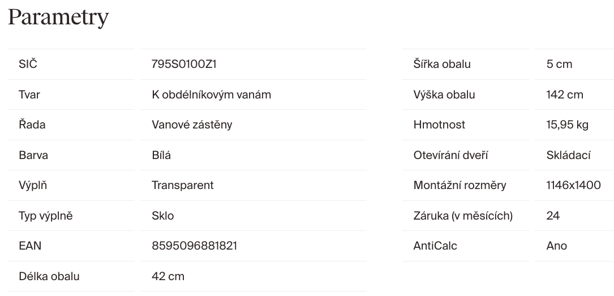Screen dimensions: 614x296
Task: Click the Šířka obalu value 5 cm
Action: pos(559,64)
